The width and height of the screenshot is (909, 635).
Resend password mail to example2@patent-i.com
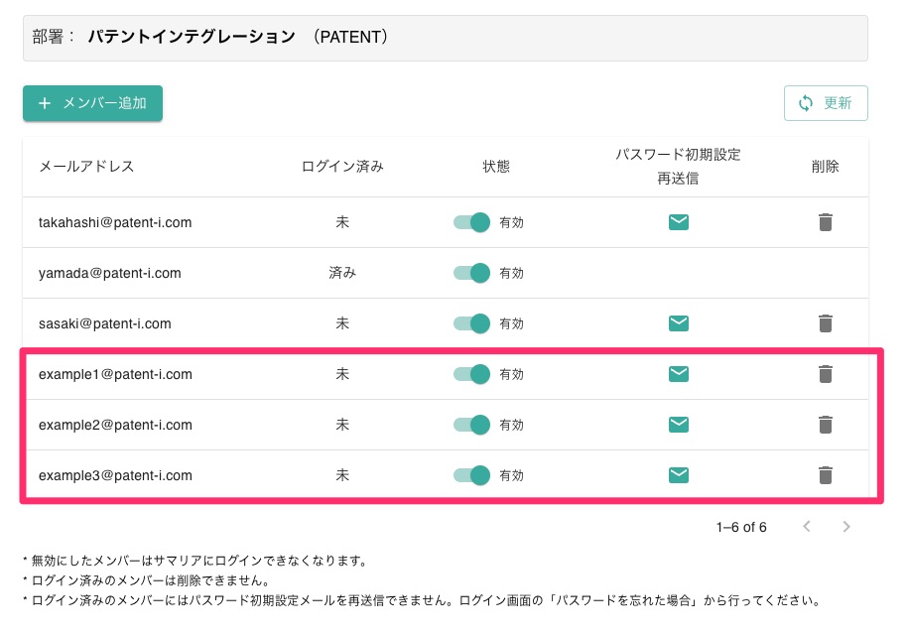click(x=678, y=425)
